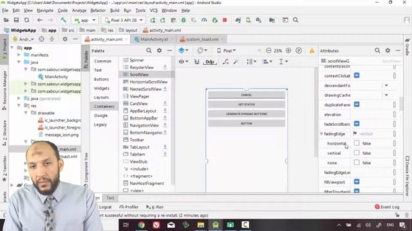
Task: Toggle the fadeScrollbars attribute box
Action: (357, 124)
